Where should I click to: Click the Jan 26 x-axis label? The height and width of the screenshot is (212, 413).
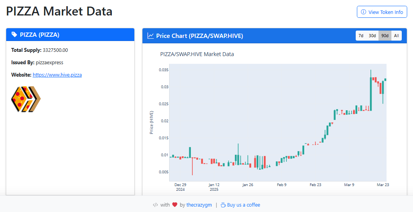(248, 185)
